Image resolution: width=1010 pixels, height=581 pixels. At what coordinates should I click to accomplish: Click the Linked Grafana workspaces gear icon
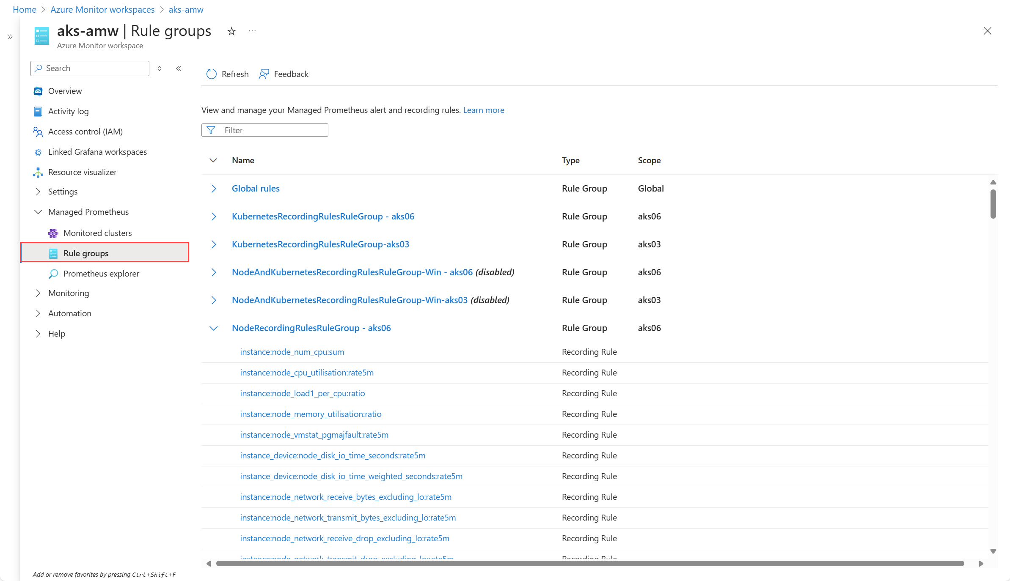[x=38, y=152]
